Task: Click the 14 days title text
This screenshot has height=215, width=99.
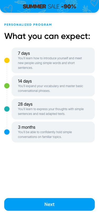Action: (25, 81)
